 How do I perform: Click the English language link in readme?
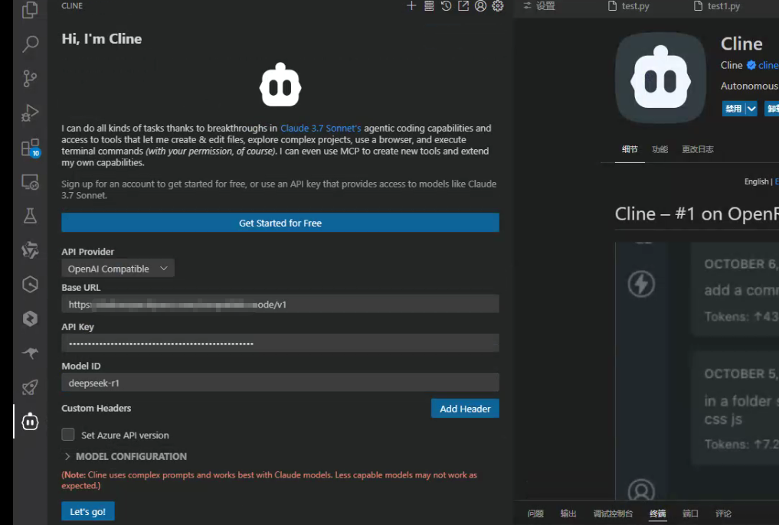(756, 181)
